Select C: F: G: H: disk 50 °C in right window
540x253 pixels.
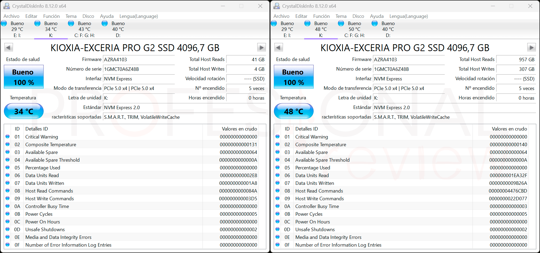[x=355, y=29]
